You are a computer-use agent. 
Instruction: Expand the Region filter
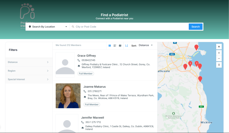click(29, 71)
